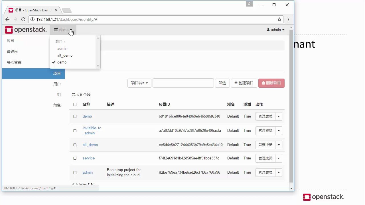Open the service project link
This screenshot has width=365, height=205.
pos(89,158)
